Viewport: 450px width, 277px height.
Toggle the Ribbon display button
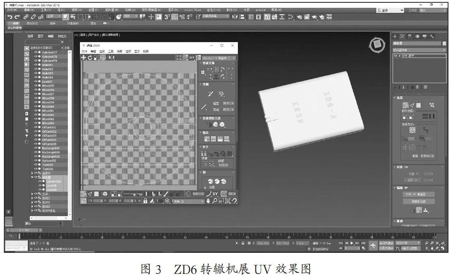click(x=267, y=17)
